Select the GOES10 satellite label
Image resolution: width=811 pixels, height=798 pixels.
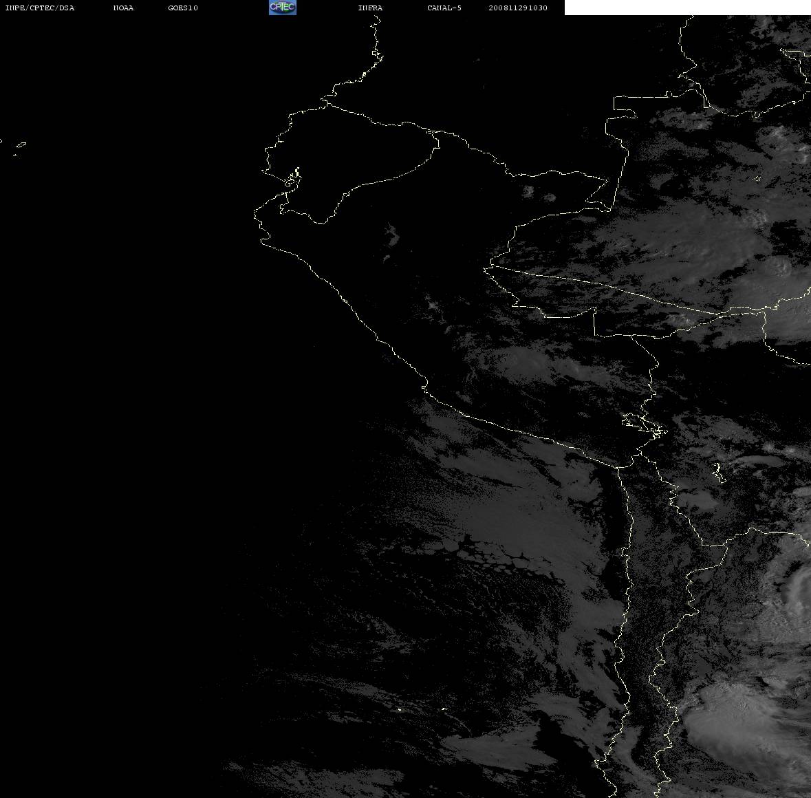[183, 8]
